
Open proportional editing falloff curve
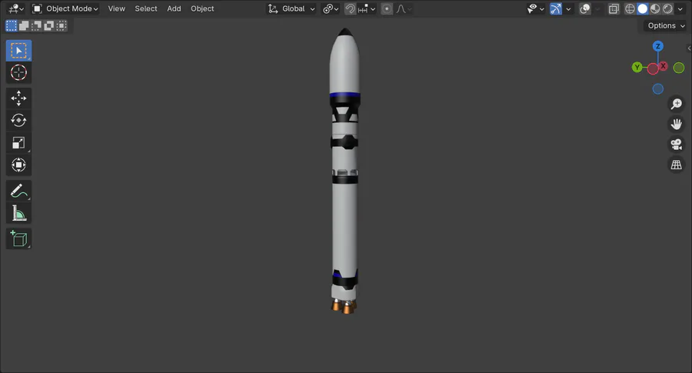404,8
